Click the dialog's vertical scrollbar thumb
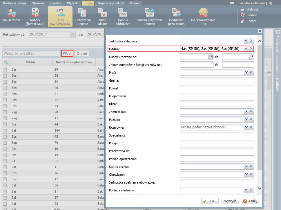The image size is (281, 210). click(260, 107)
